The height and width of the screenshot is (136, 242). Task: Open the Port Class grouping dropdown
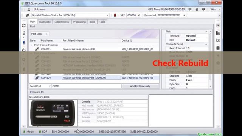click(39, 34)
